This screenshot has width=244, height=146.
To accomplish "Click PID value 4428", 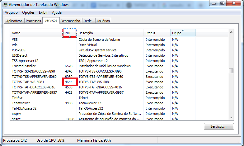I will (68, 92).
